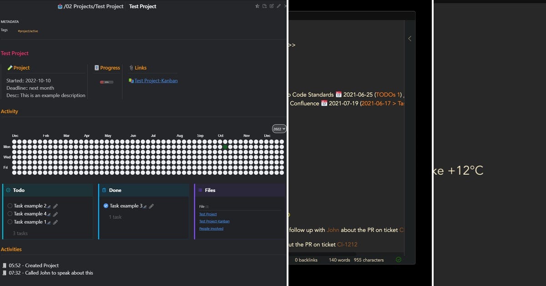The image size is (546, 286).
Task: Open note in new pane icon
Action: coord(264,6)
